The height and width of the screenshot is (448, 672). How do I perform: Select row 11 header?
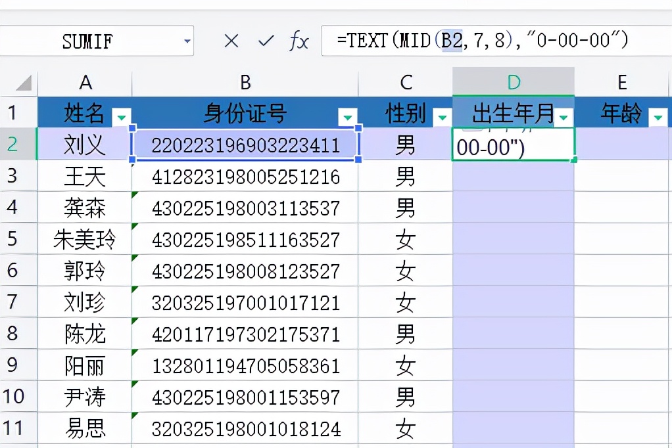[18, 428]
